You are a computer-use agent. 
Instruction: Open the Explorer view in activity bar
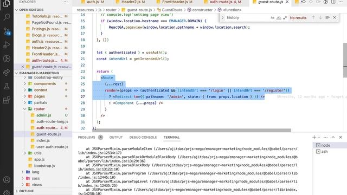click(x=7, y=3)
